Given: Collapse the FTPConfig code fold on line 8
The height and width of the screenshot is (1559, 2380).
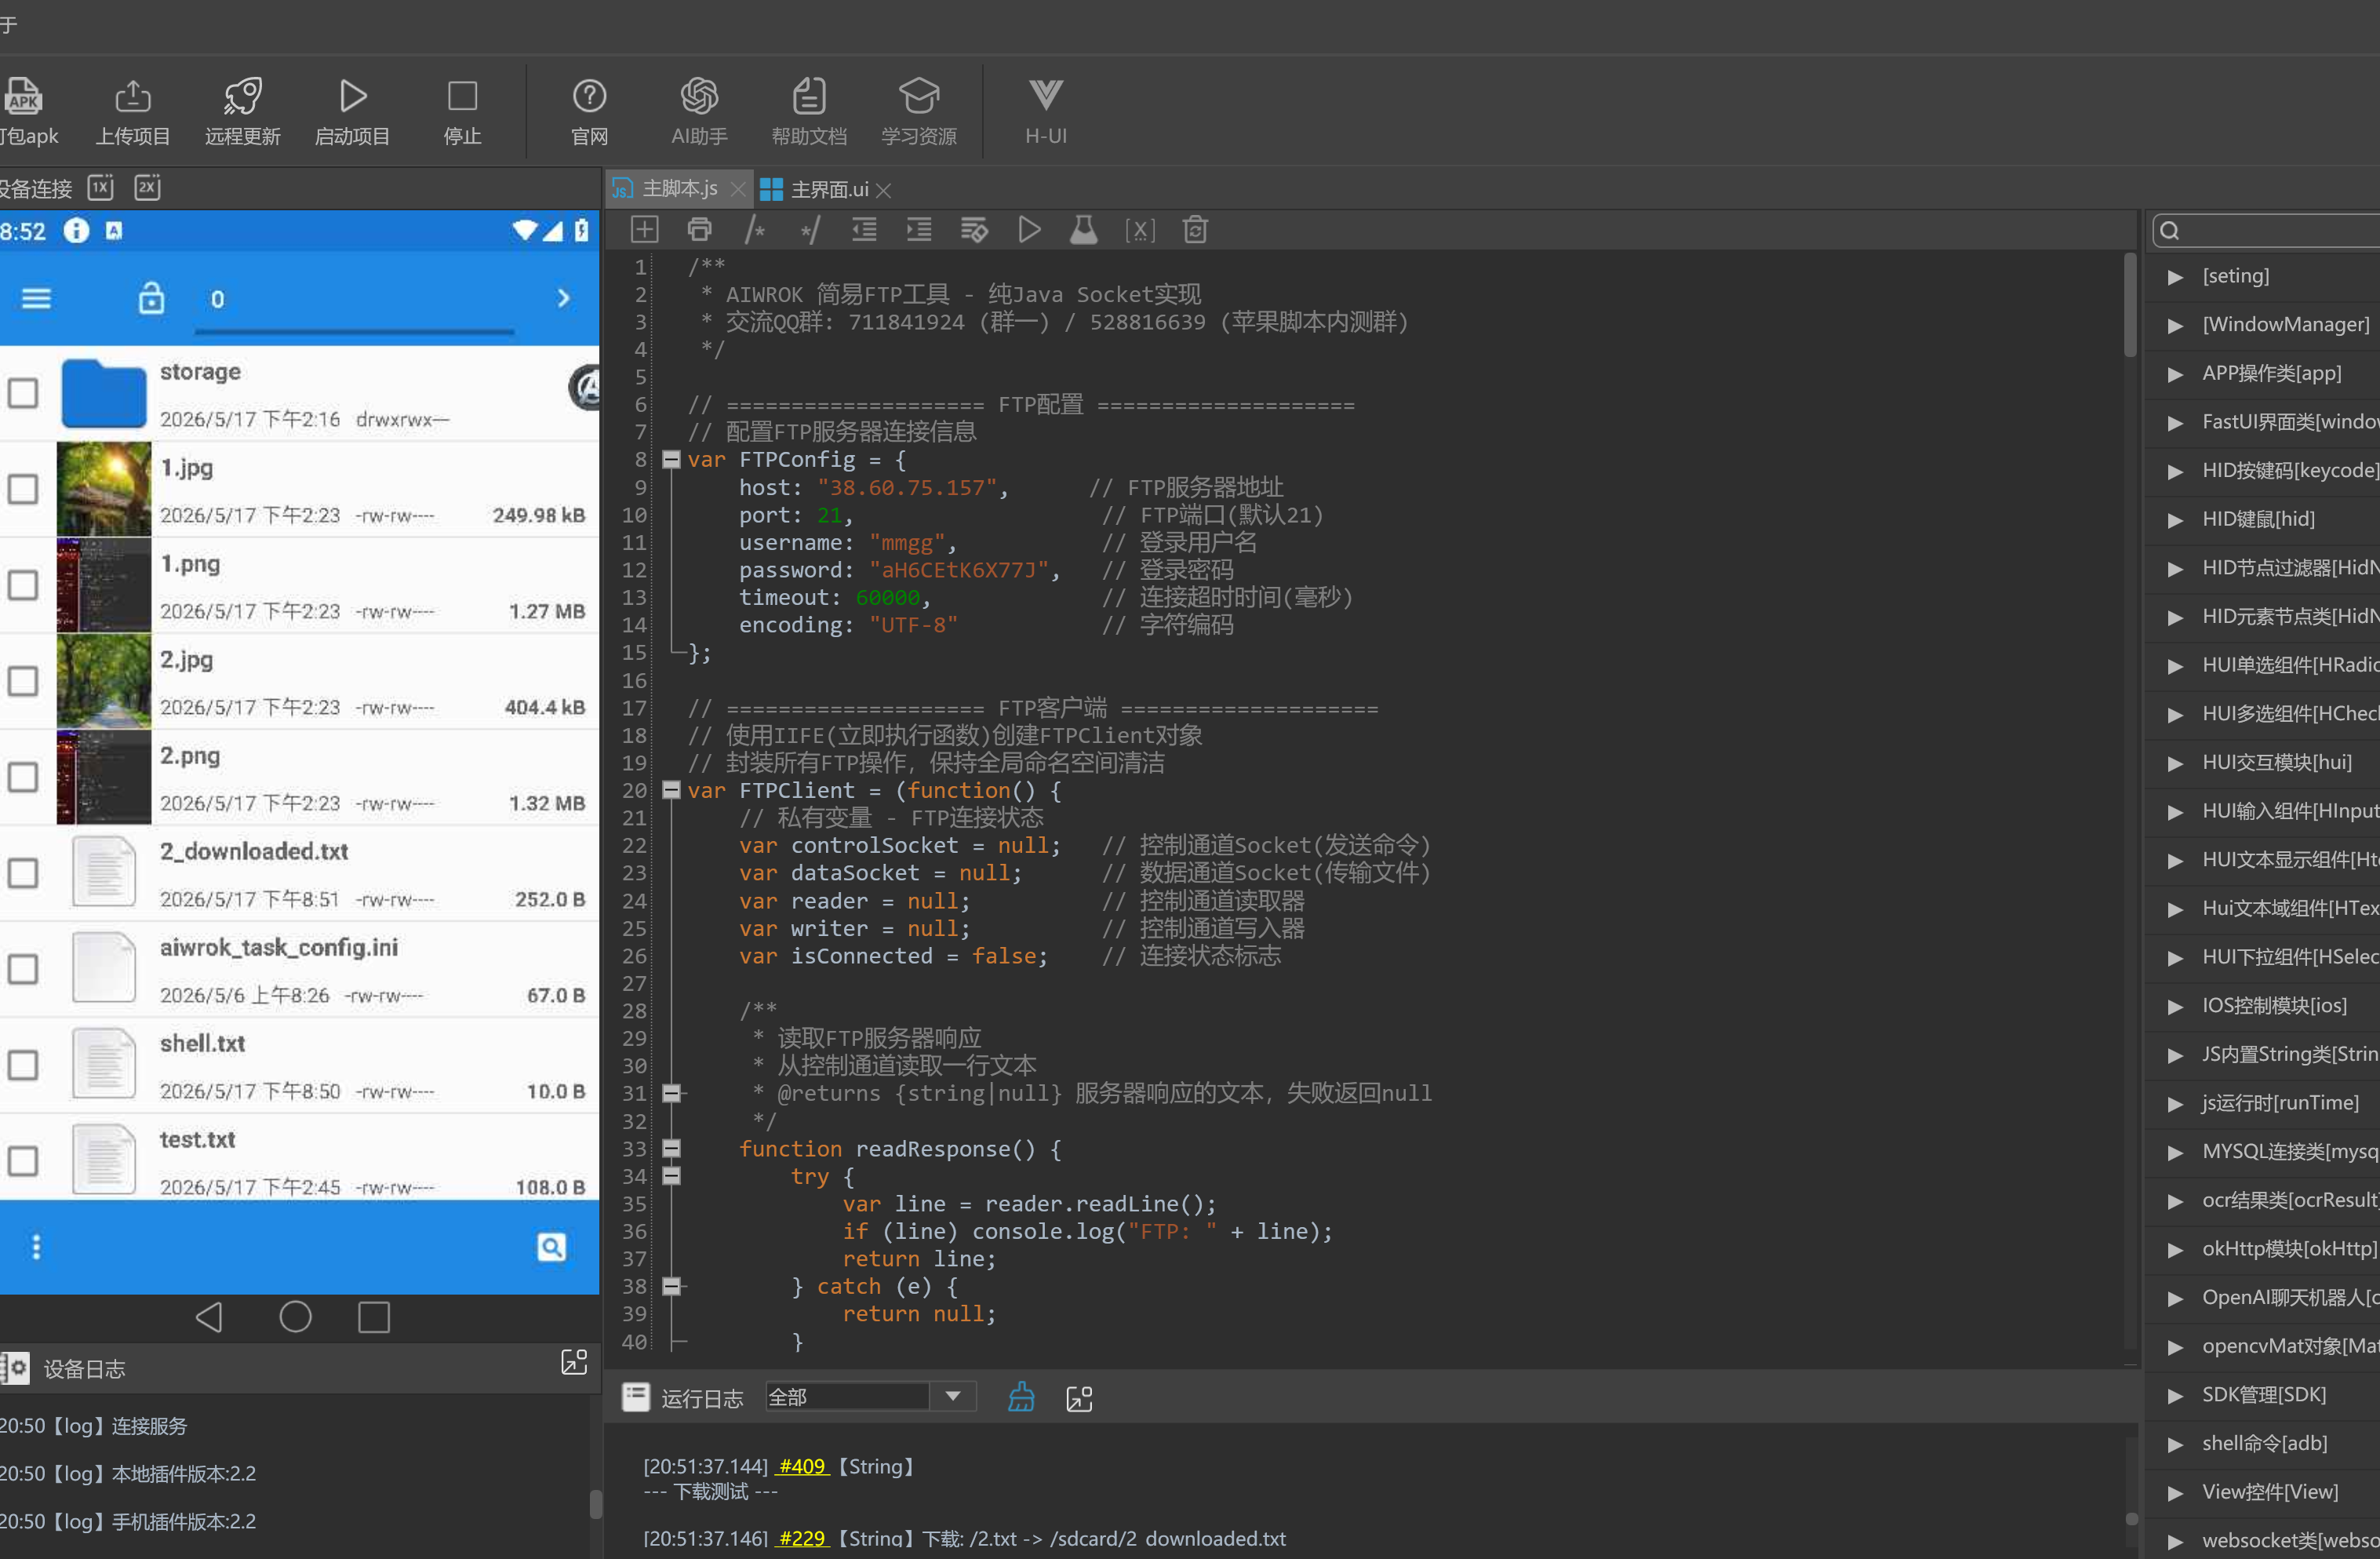Looking at the screenshot, I should (x=672, y=460).
